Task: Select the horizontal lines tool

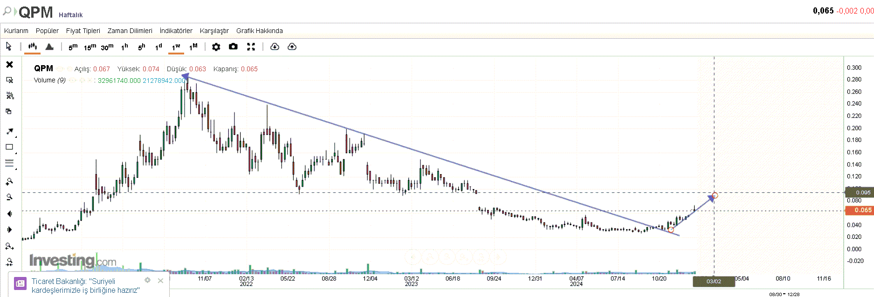Action: [9, 163]
